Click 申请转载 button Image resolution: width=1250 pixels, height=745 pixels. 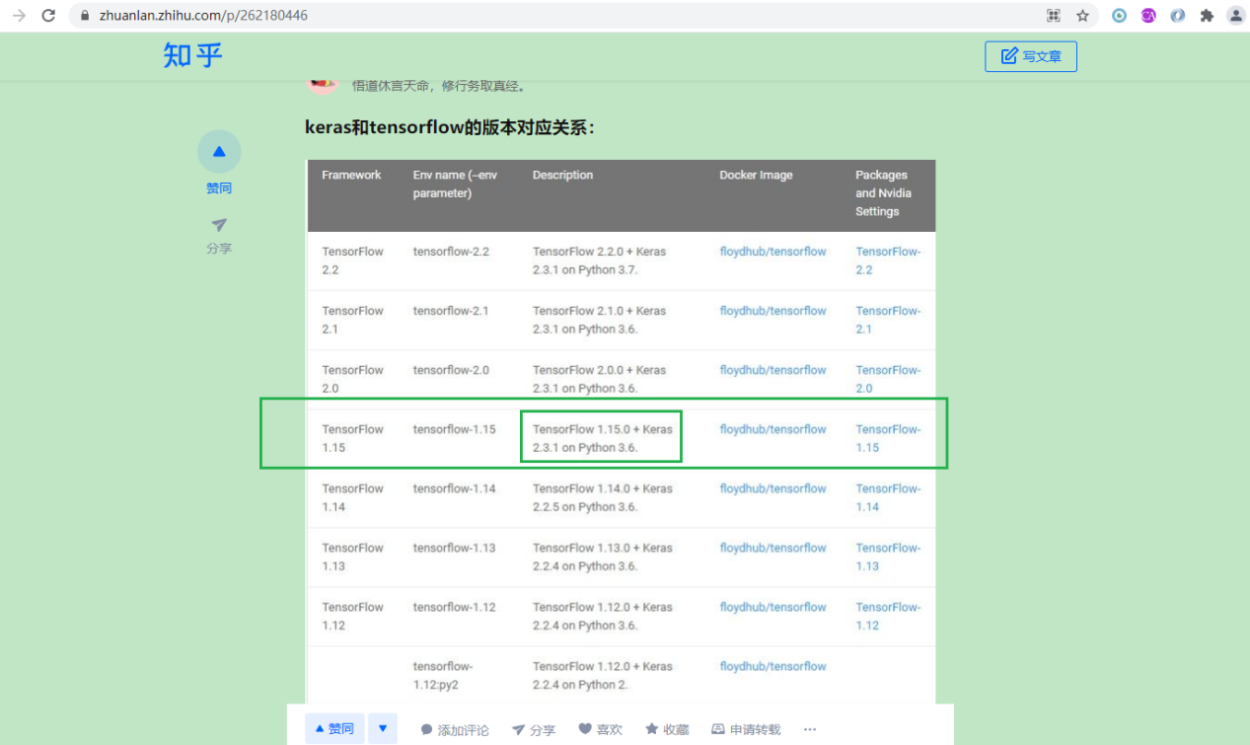tap(746, 729)
